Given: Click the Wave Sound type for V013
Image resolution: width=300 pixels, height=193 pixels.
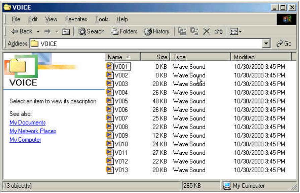Looking at the screenshot, I should [x=189, y=170].
